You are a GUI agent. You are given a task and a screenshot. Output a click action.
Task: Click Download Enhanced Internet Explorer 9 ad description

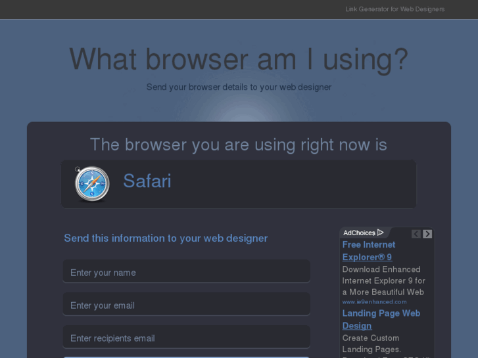point(383,280)
